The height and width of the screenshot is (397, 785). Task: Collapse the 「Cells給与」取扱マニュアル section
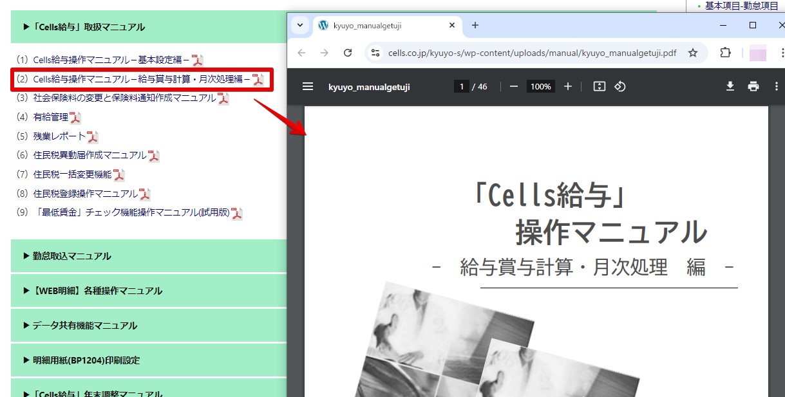[x=84, y=27]
